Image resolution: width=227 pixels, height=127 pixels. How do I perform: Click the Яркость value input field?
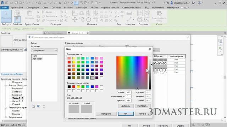click(128, 101)
